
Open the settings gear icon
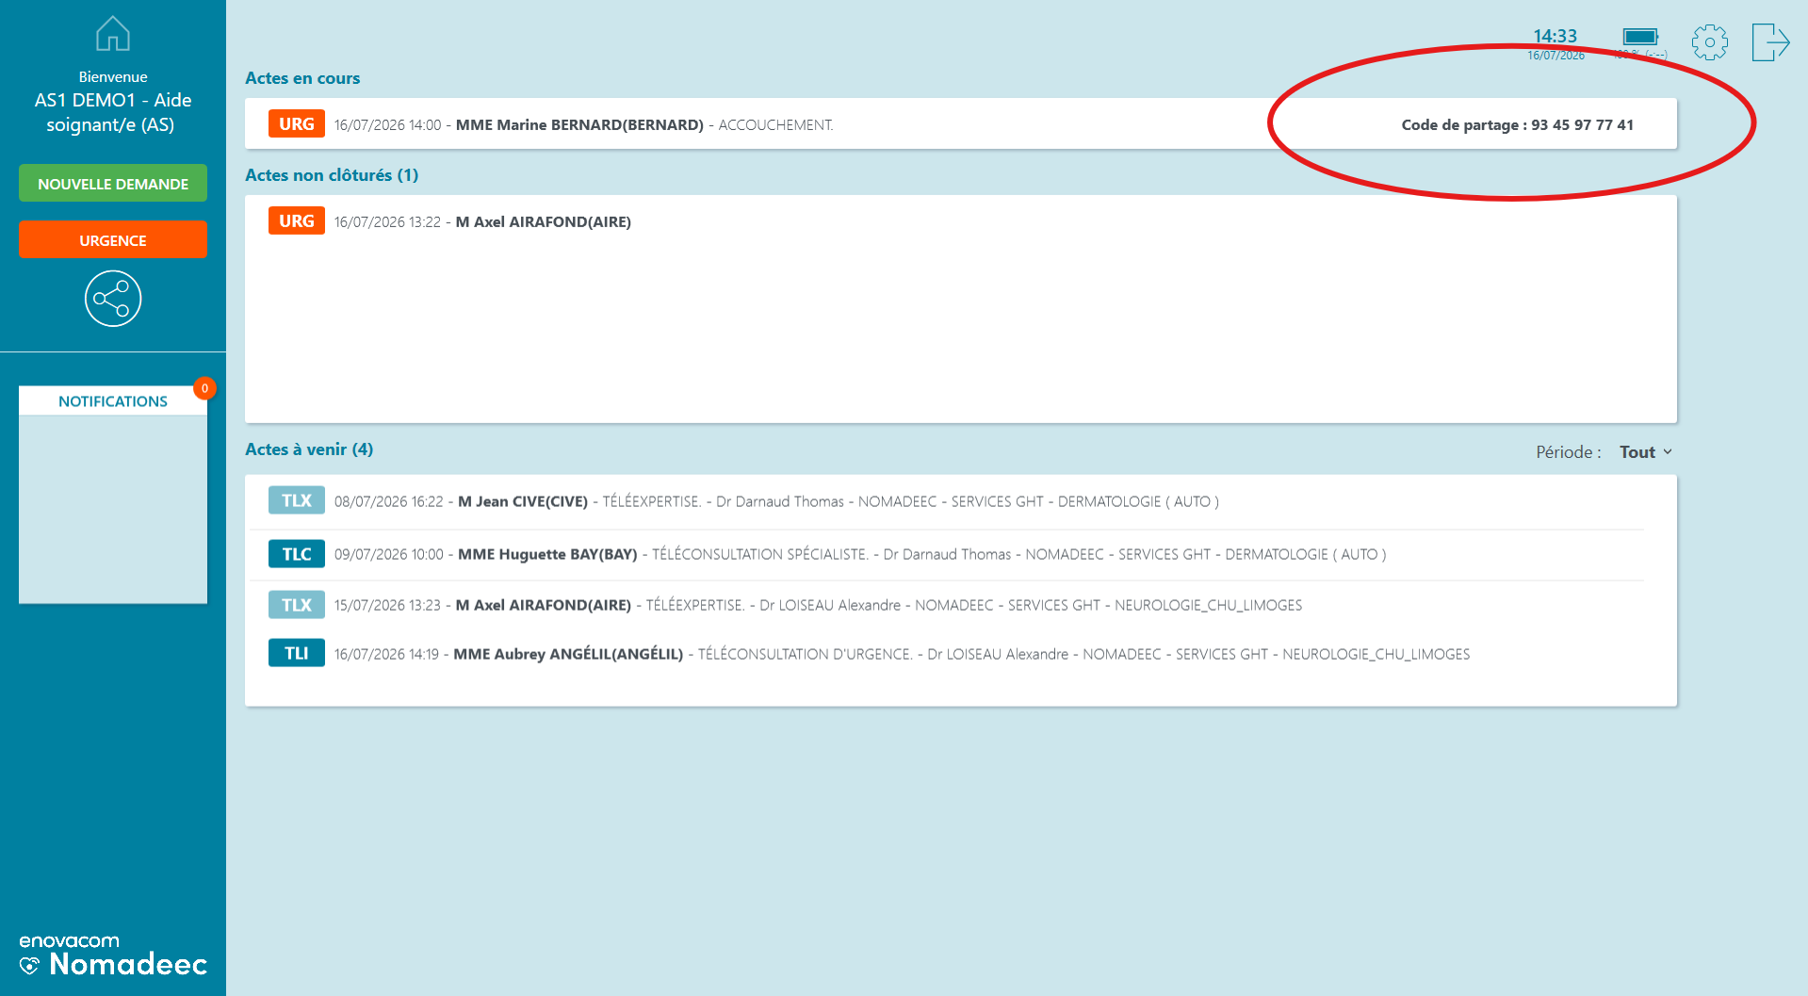1709,42
